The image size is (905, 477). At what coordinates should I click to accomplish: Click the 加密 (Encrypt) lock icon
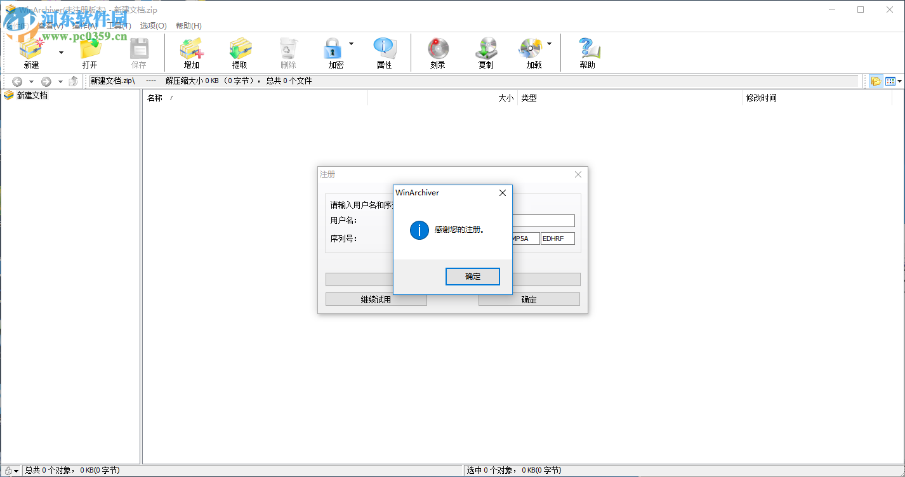tap(333, 52)
